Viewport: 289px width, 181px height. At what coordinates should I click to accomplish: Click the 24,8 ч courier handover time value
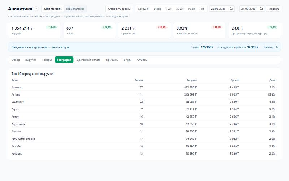[237, 28]
